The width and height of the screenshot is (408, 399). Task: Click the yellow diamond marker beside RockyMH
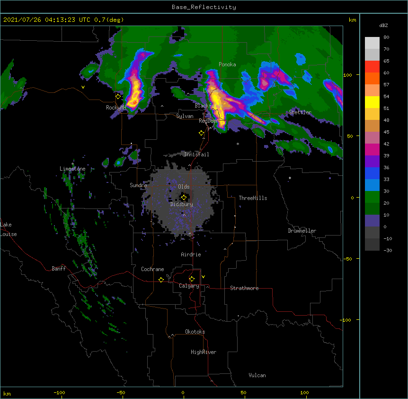pyautogui.click(x=118, y=97)
